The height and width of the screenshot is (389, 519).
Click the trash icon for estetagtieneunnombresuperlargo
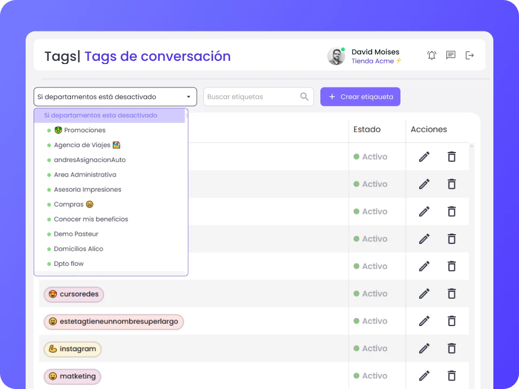tap(452, 321)
